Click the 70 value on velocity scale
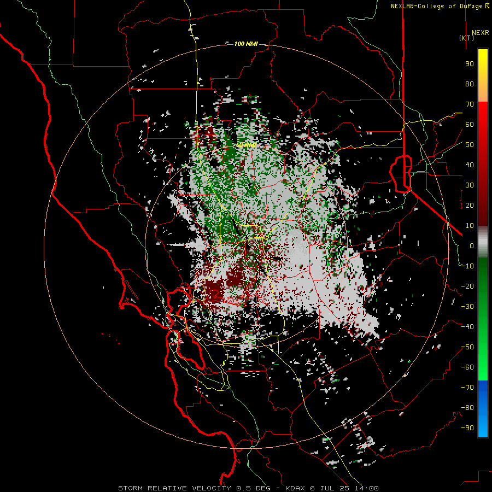The height and width of the screenshot is (492, 492). coord(470,104)
